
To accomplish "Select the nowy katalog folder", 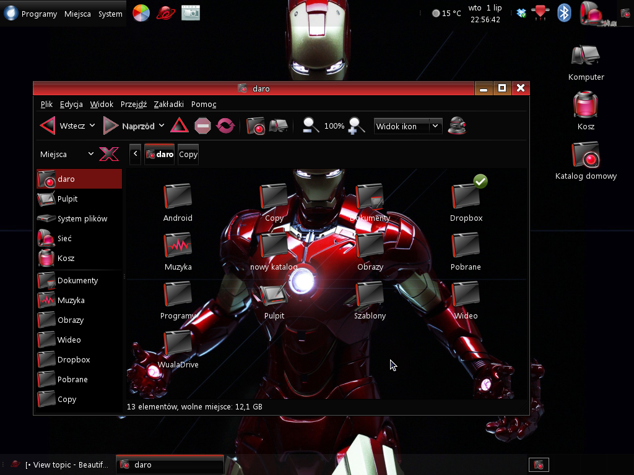I will [274, 246].
